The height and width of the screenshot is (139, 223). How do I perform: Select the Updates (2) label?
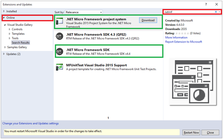pos(13,54)
